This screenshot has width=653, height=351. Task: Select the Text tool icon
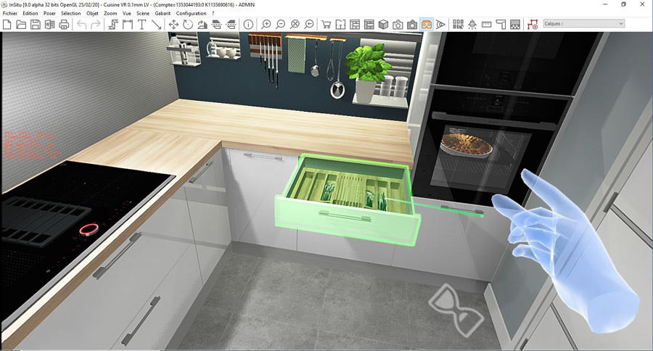pyautogui.click(x=141, y=25)
